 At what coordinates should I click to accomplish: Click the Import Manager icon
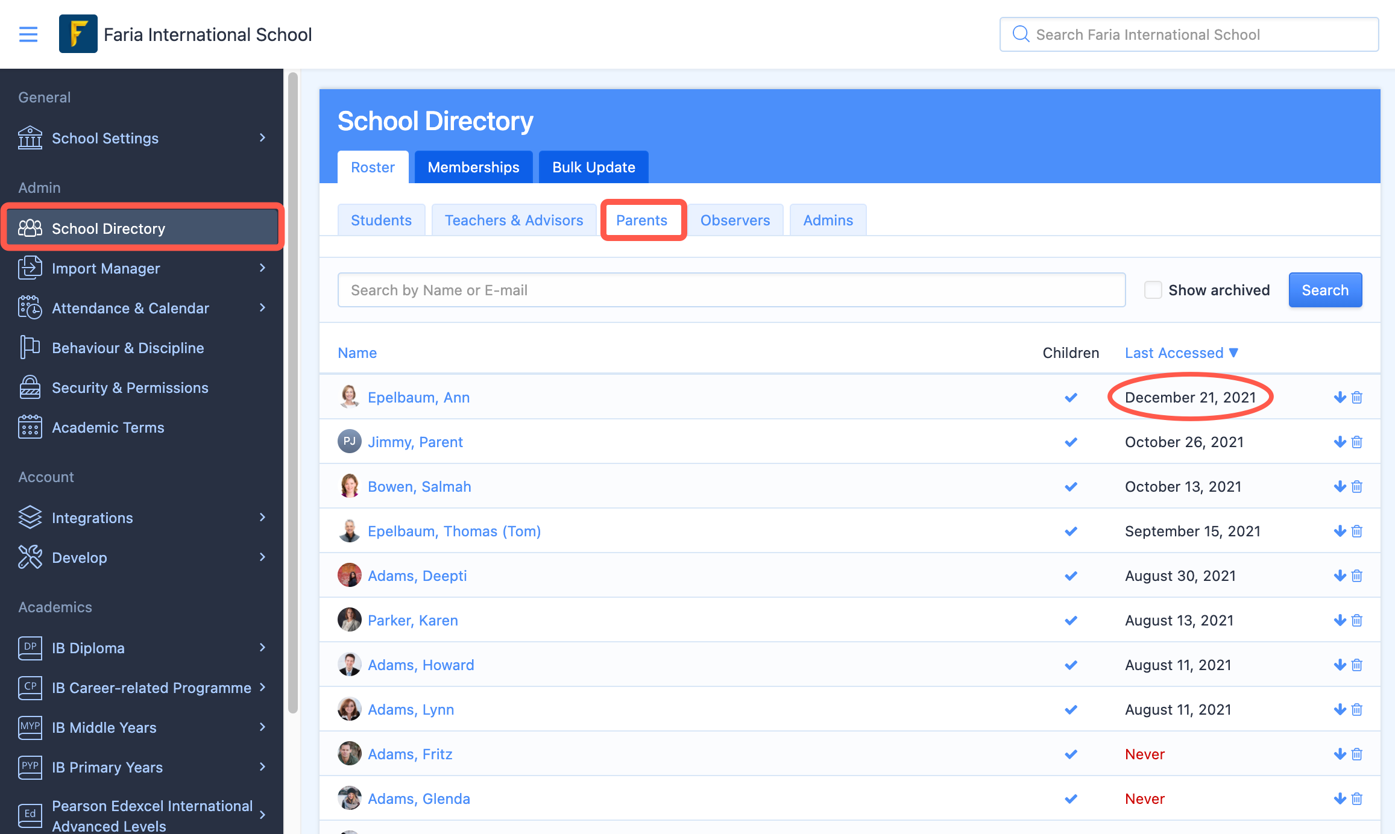click(x=30, y=268)
